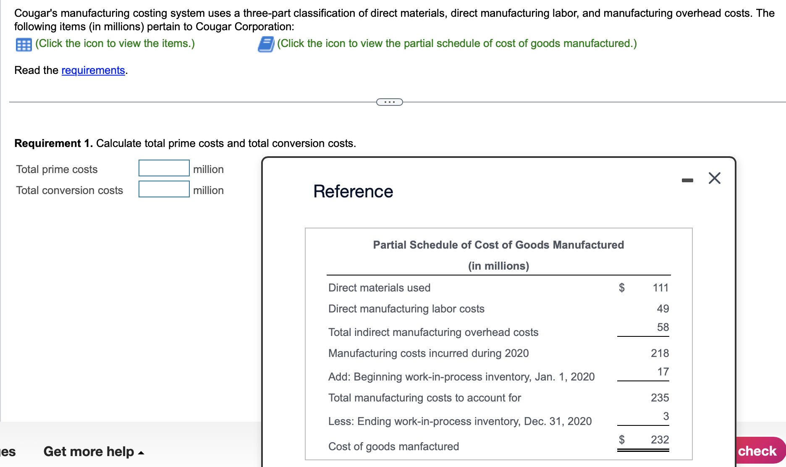The height and width of the screenshot is (467, 786).
Task: Select the overhead value 58
Action: [x=663, y=327]
